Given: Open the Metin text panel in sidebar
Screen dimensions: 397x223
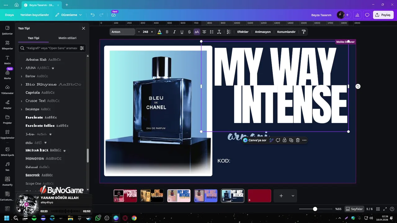Looking at the screenshot, I should tap(7, 60).
